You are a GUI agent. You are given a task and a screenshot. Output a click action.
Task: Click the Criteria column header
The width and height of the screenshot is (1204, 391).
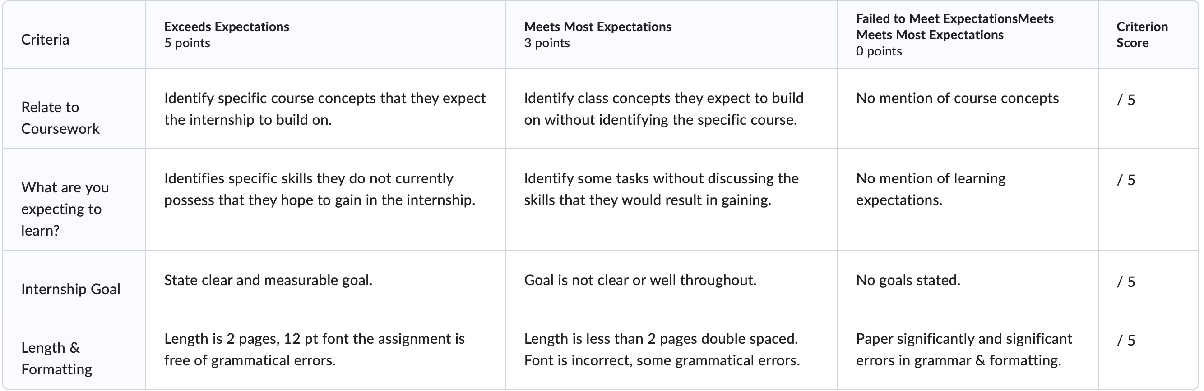tap(74, 35)
